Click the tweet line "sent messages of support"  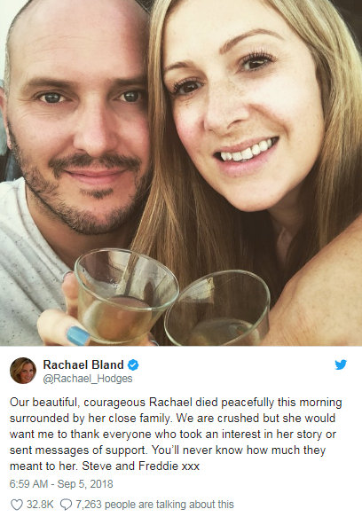tap(77, 450)
